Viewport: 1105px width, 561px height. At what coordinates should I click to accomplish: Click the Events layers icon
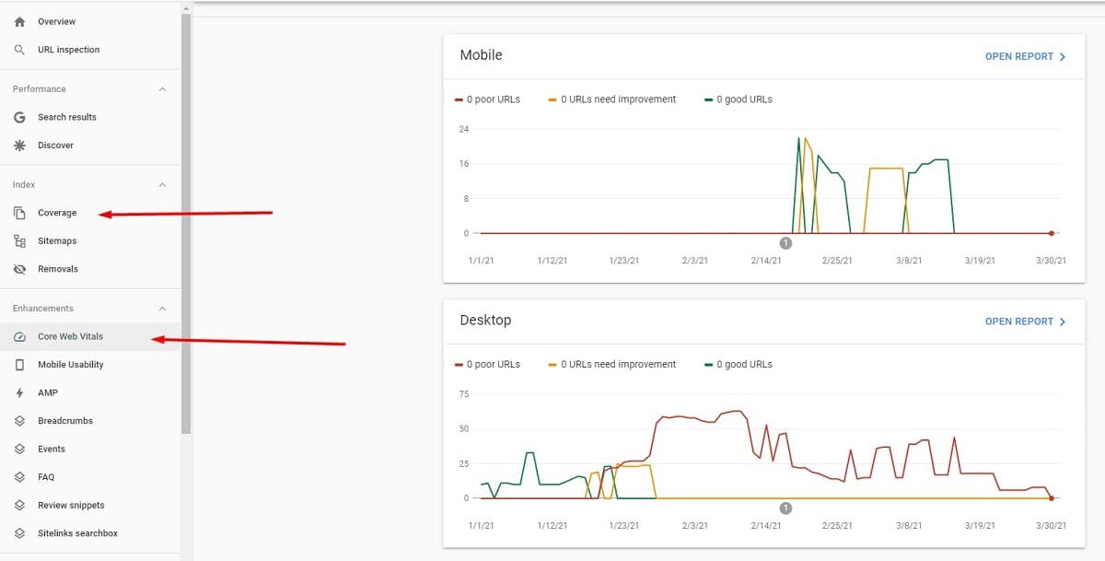(x=19, y=450)
